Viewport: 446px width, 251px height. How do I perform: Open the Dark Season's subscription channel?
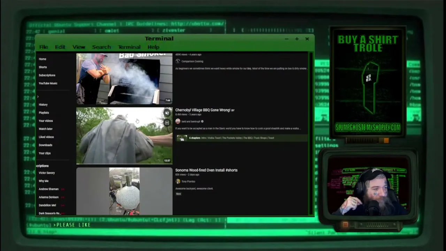(x=50, y=213)
